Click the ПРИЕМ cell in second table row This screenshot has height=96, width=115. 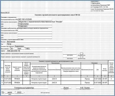(17, 83)
